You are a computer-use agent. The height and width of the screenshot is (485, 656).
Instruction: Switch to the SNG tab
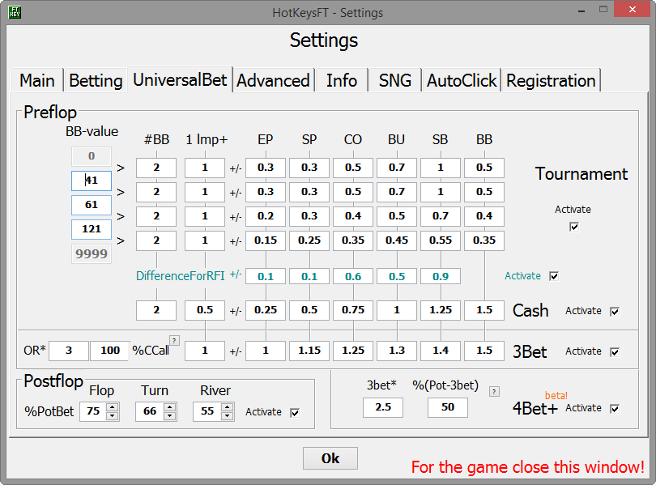[x=395, y=80]
